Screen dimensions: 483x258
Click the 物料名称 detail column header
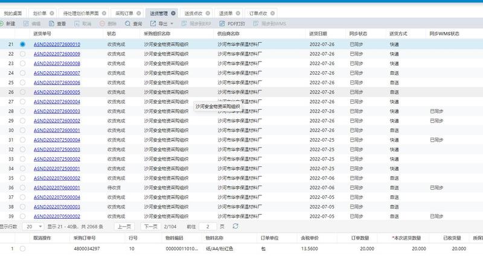click(x=214, y=238)
